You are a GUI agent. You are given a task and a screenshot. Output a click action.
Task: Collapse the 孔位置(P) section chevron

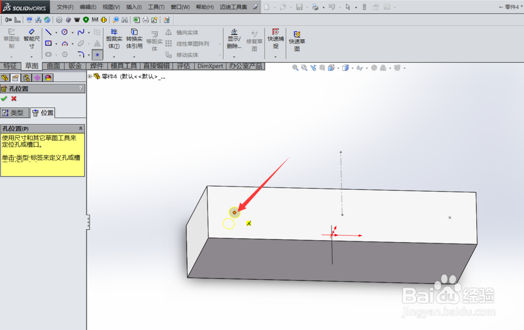click(x=81, y=128)
